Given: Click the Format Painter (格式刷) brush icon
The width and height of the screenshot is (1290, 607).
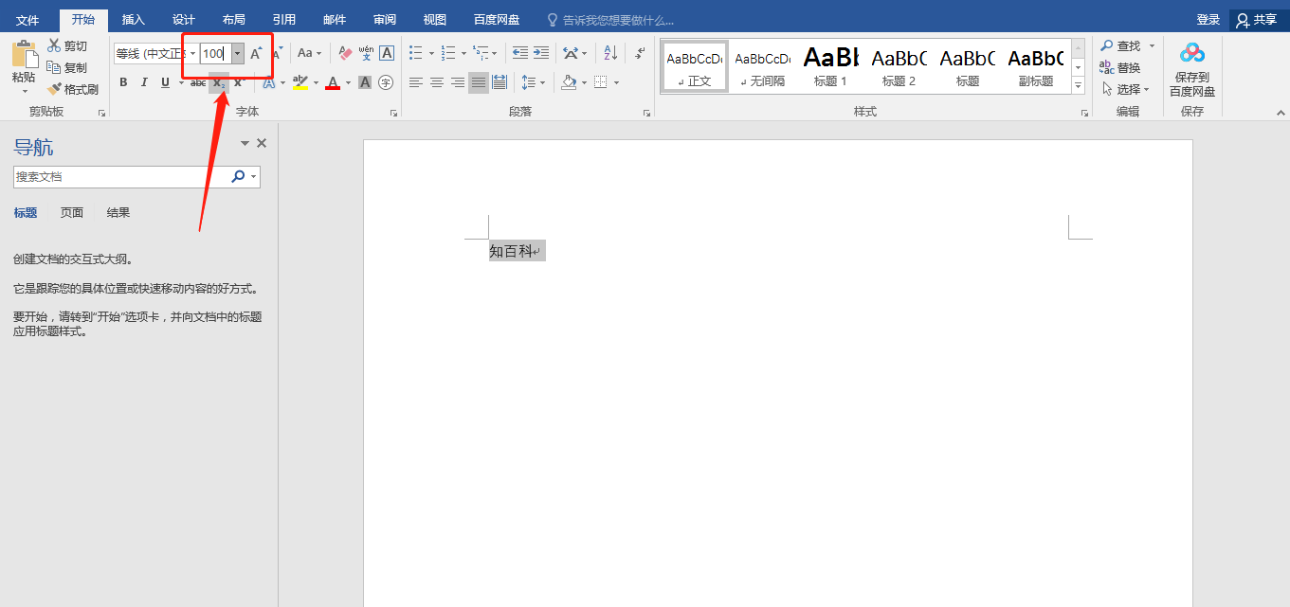Looking at the screenshot, I should [54, 89].
